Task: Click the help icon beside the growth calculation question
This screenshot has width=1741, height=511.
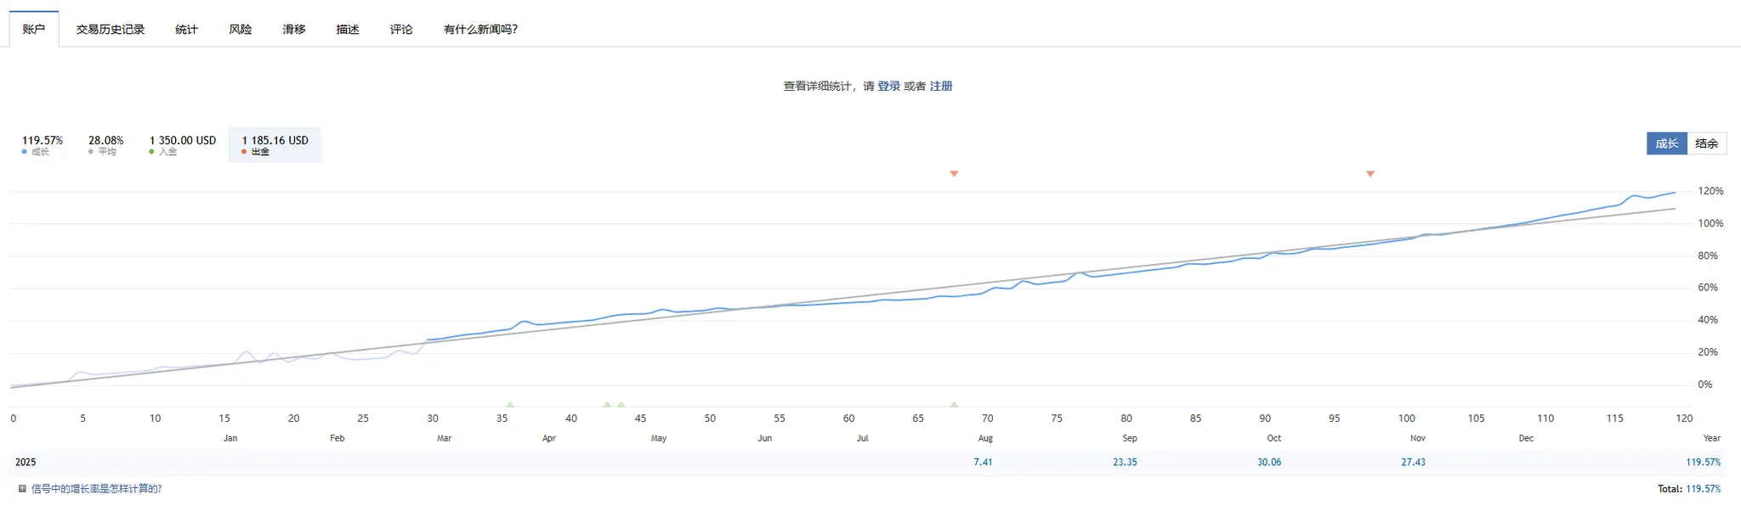Action: pos(22,489)
